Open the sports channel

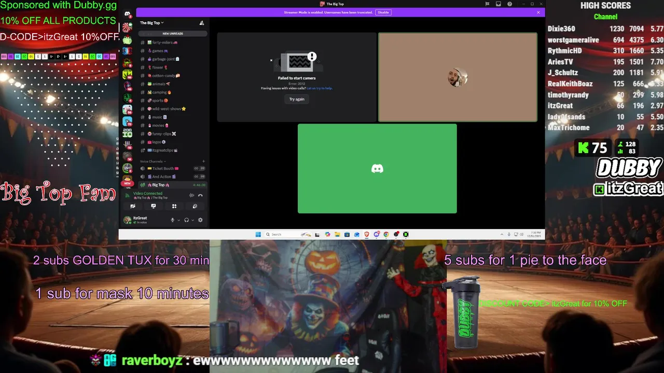(173, 101)
